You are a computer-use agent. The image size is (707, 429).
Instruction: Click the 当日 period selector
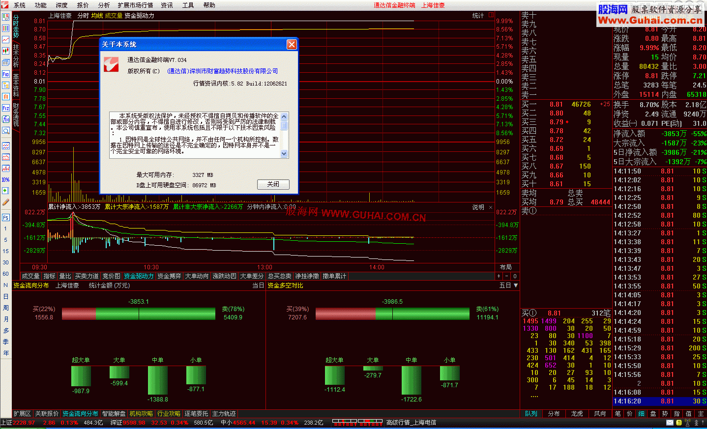pos(258,286)
